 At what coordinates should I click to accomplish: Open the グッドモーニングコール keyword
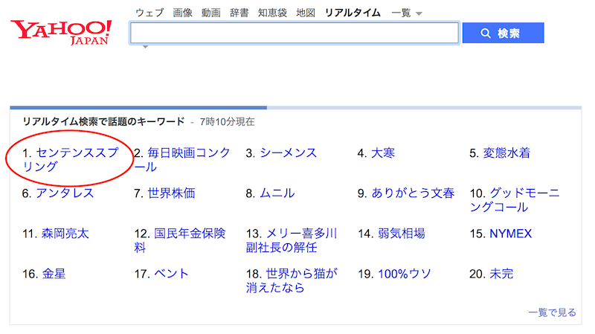[x=515, y=200]
